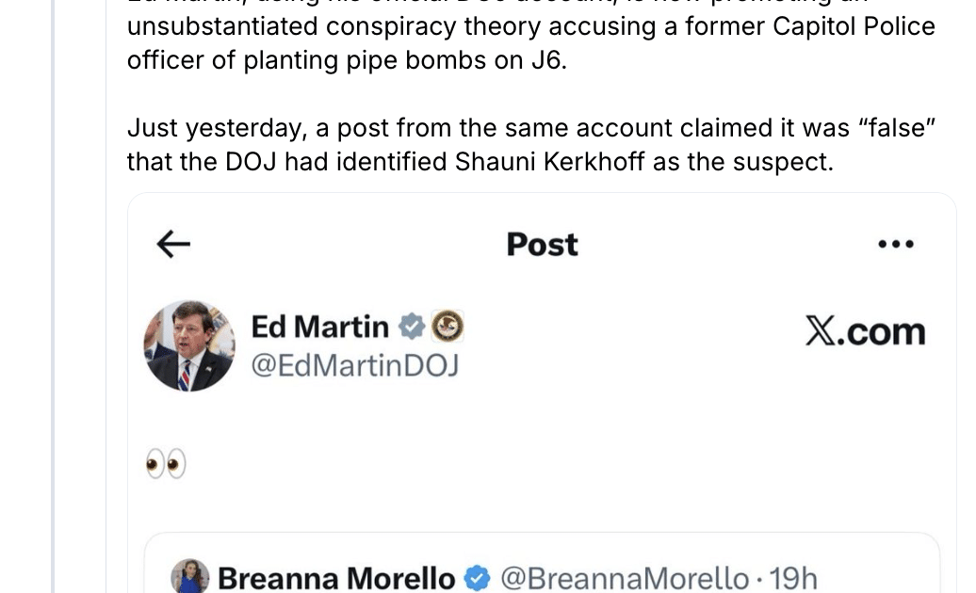The height and width of the screenshot is (593, 976).
Task: Click Ed Martin's profile picture
Action: [x=189, y=345]
